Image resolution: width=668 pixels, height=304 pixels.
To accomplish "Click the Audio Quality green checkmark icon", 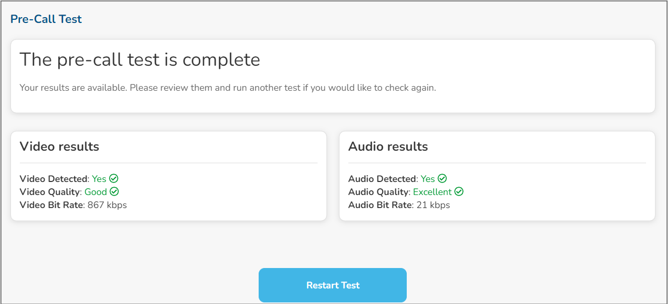I will click(x=459, y=192).
